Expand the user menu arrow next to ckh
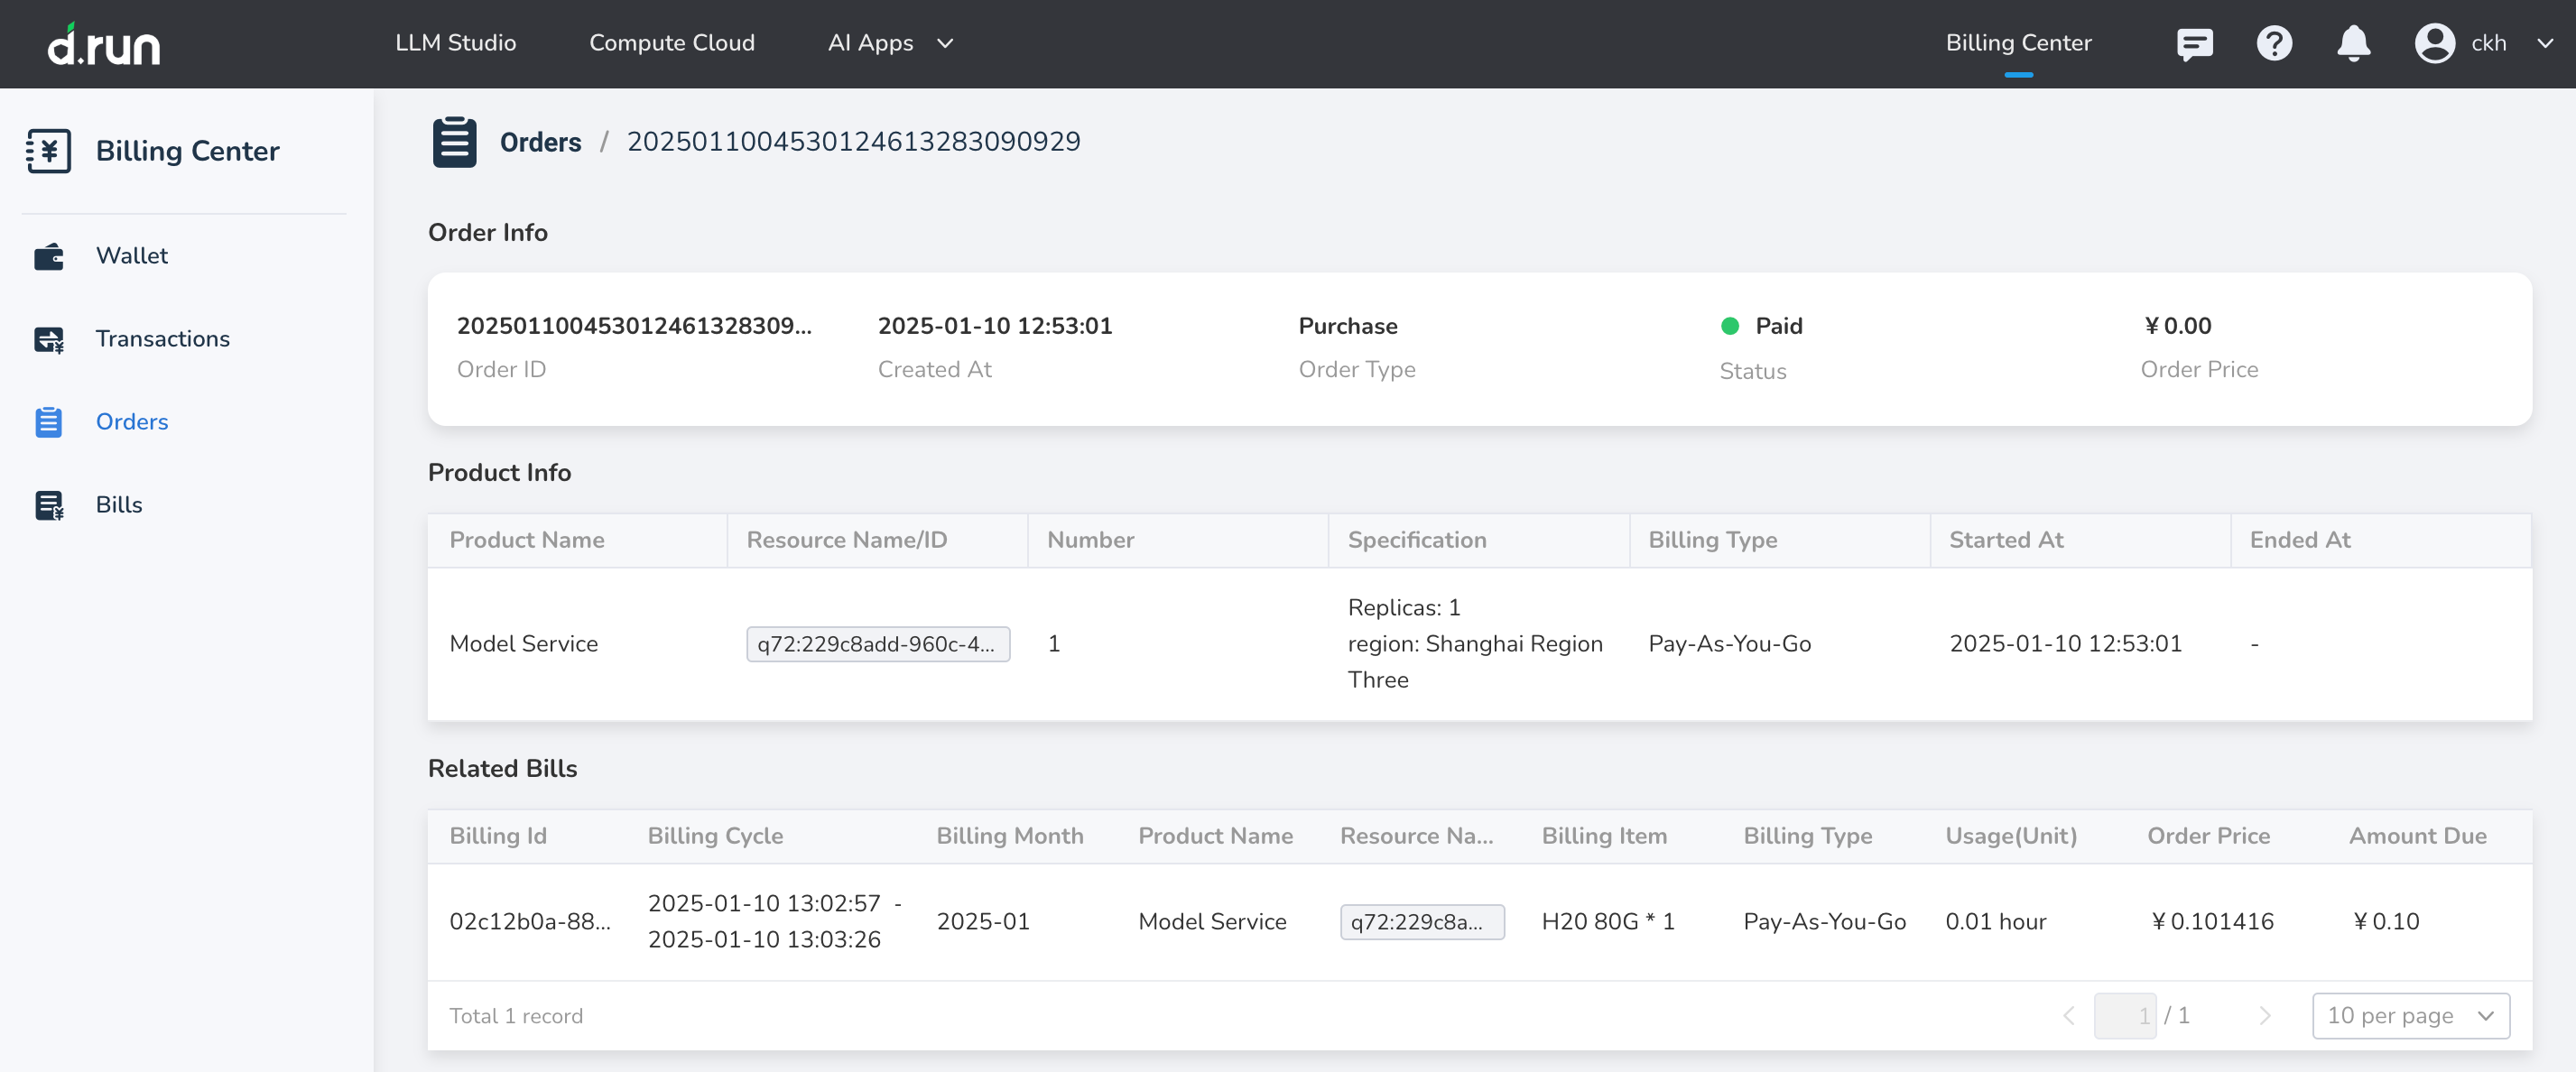Image resolution: width=2576 pixels, height=1072 pixels. [x=2545, y=43]
